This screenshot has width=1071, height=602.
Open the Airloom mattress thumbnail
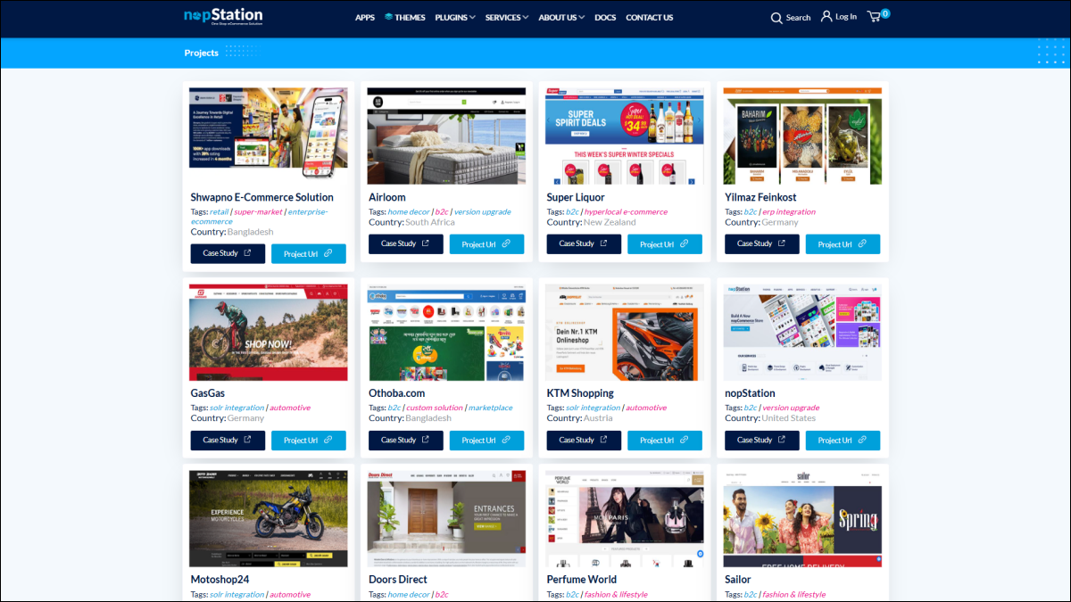click(x=446, y=136)
